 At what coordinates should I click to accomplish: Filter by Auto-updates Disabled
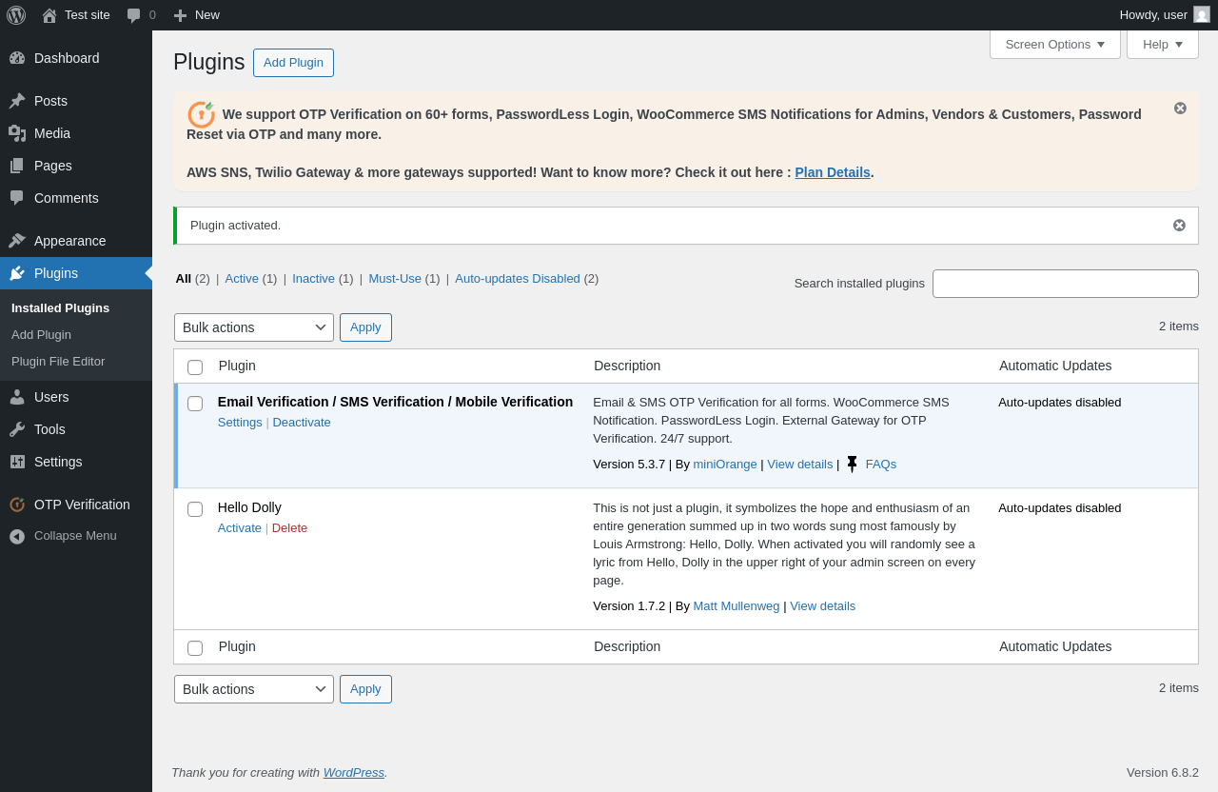pyautogui.click(x=518, y=279)
